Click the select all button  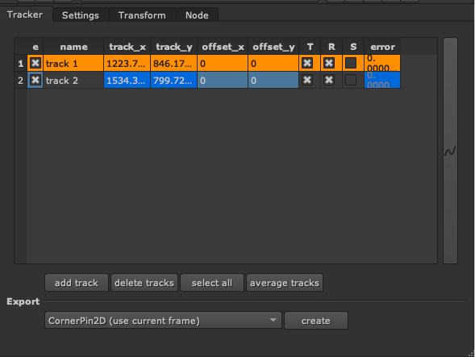[212, 283]
